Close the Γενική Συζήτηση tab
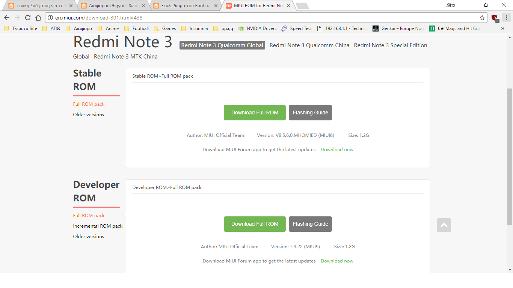Viewport: 513px width, 288px height. point(71,6)
